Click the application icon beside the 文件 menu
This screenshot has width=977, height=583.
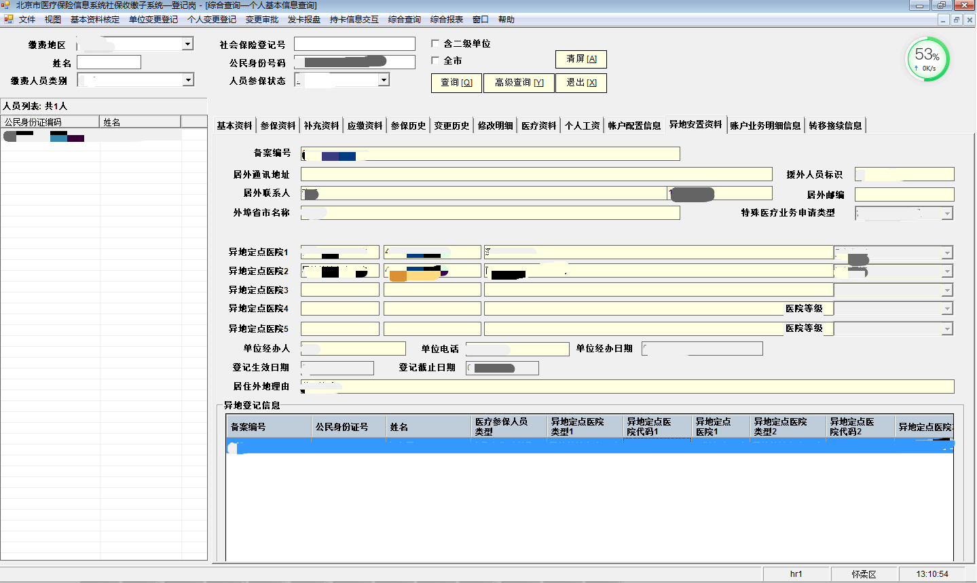[9, 20]
